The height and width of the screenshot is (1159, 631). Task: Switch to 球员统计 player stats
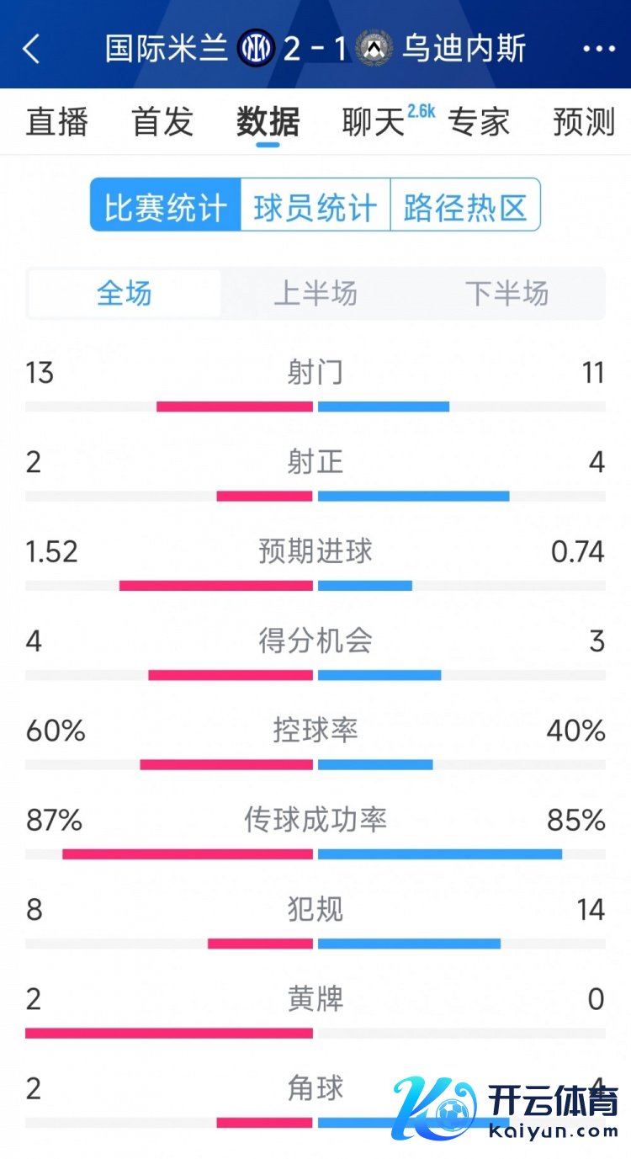click(x=315, y=205)
